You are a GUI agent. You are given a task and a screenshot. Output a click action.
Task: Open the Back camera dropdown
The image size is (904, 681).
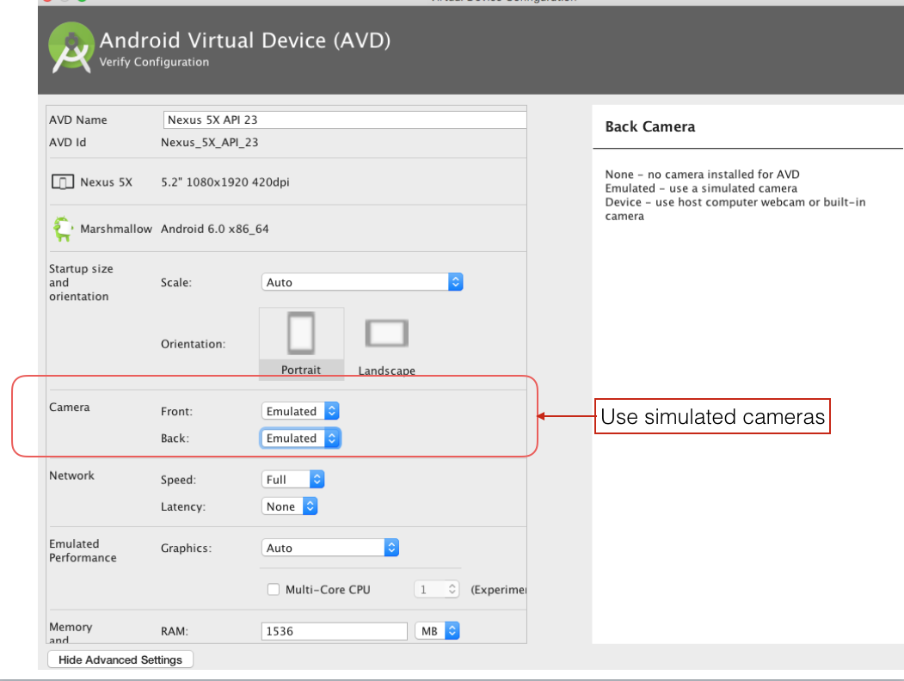pos(300,438)
